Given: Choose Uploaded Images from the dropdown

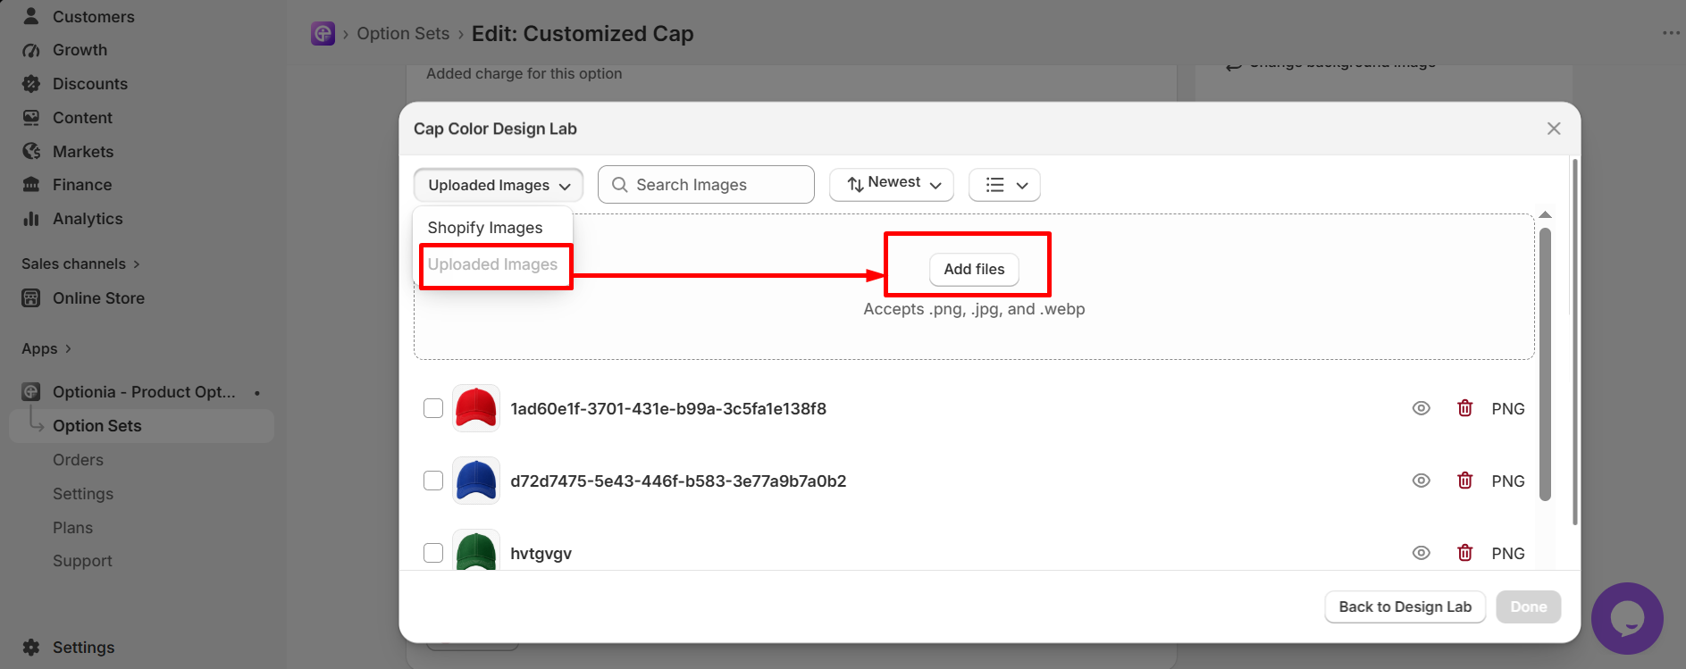Looking at the screenshot, I should click(492, 264).
